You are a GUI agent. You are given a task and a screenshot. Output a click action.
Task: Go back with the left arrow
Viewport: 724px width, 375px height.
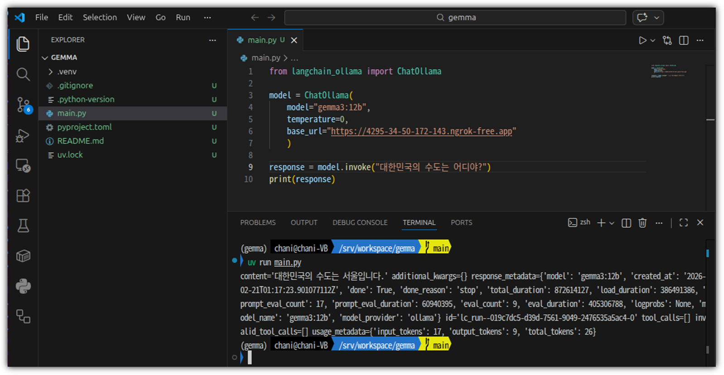(x=255, y=17)
